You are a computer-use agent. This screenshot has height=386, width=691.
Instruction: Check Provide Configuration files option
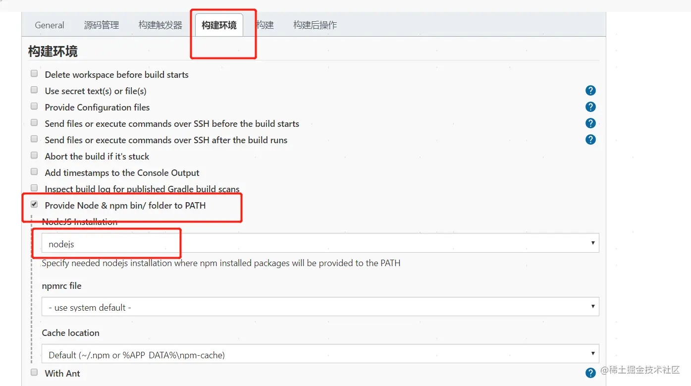point(34,107)
